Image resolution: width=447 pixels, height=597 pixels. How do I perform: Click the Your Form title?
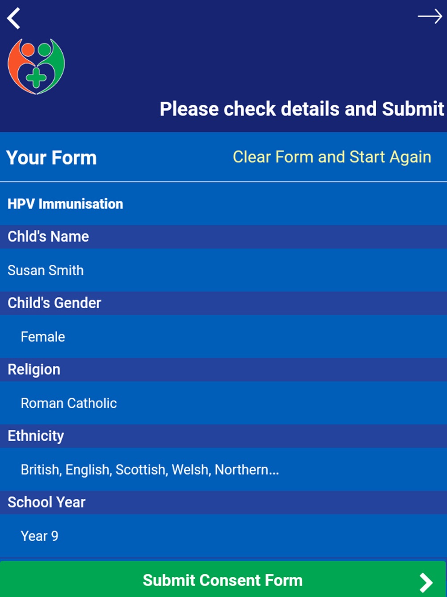pos(51,158)
